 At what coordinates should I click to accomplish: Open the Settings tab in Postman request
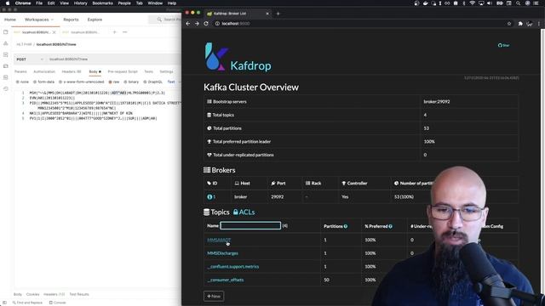[167, 71]
